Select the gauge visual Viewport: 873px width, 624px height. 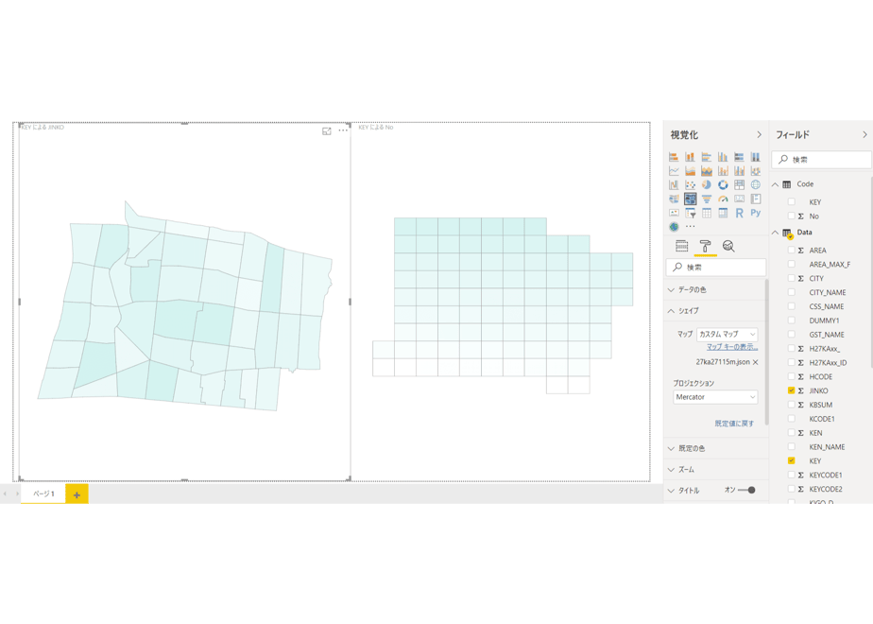[x=723, y=199]
